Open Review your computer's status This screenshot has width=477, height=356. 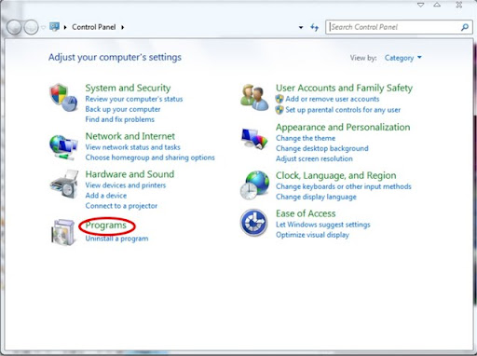click(134, 99)
